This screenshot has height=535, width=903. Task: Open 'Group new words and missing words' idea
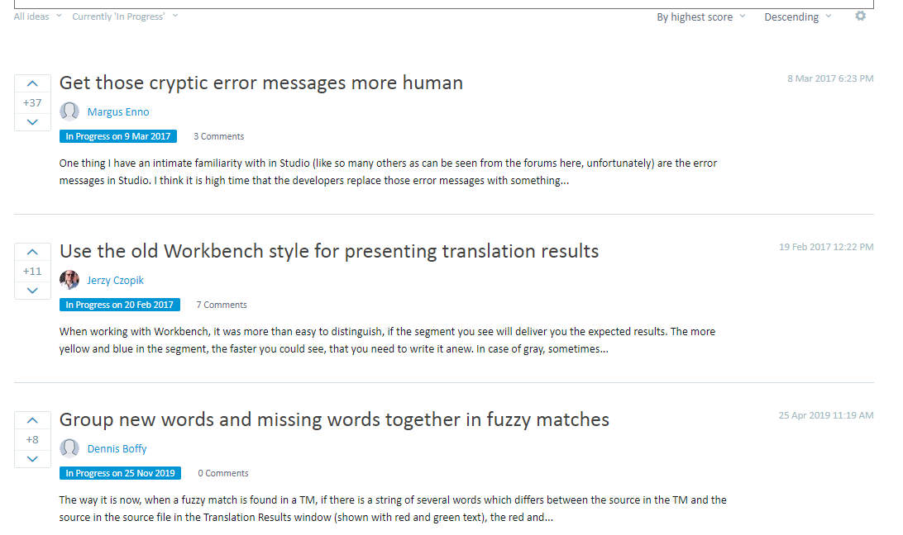[x=334, y=420]
